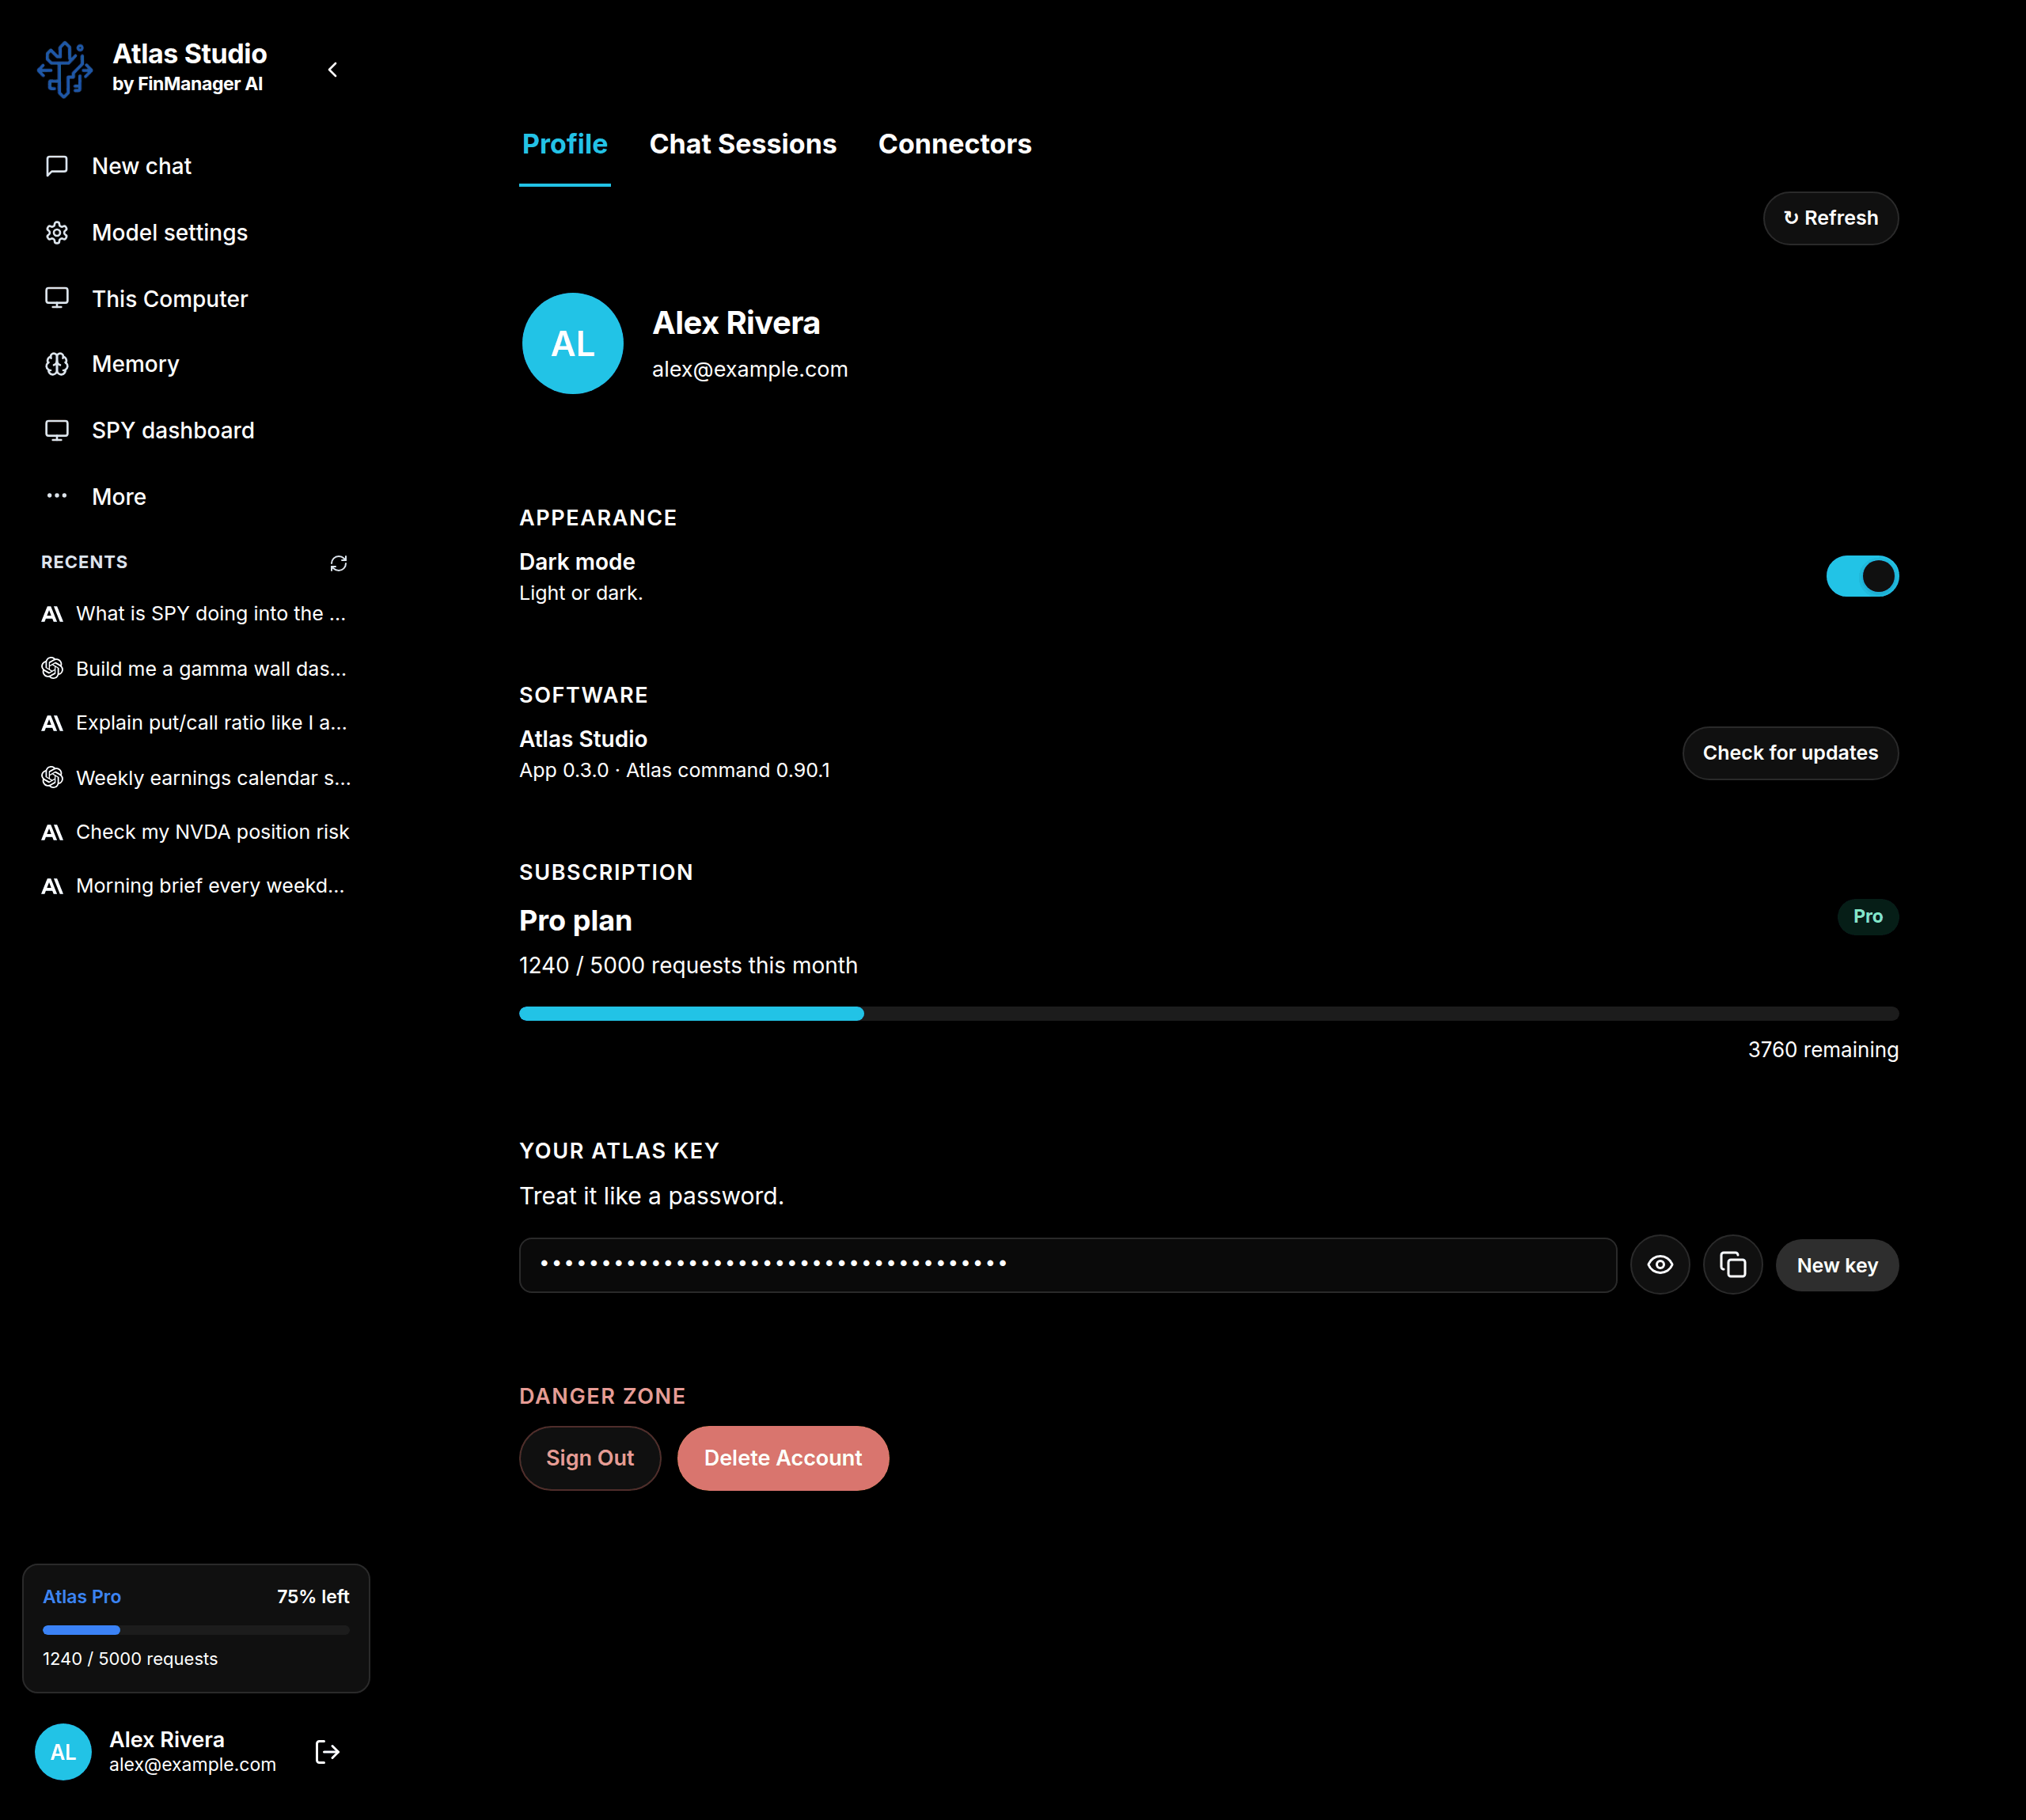Refresh the Recents list

click(339, 563)
